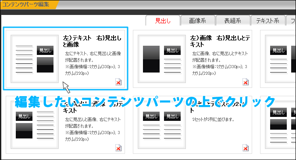The height and width of the screenshot is (160, 296).
Task: Click delete icon on 左)画像 右)見出しとテキスト card
Action: [x=246, y=82]
